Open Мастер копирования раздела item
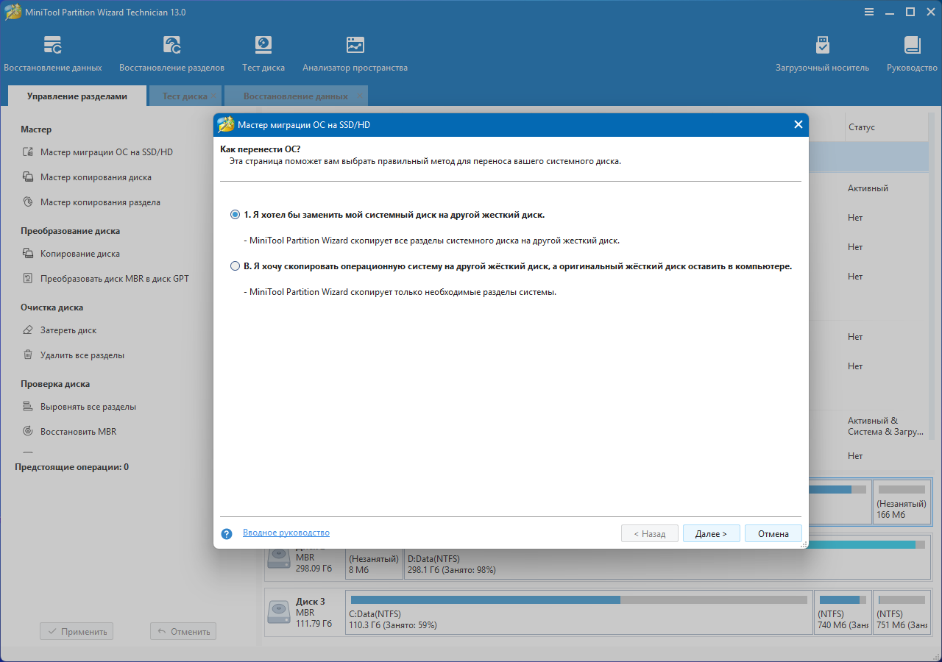 tap(100, 202)
